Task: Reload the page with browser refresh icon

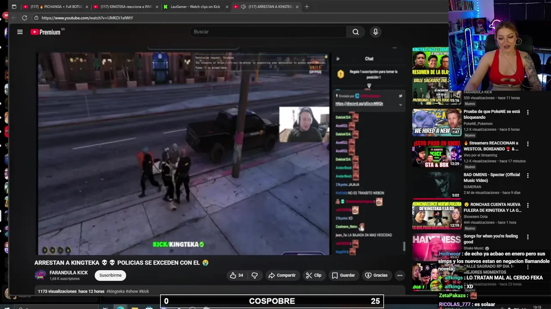Action: click(x=25, y=18)
